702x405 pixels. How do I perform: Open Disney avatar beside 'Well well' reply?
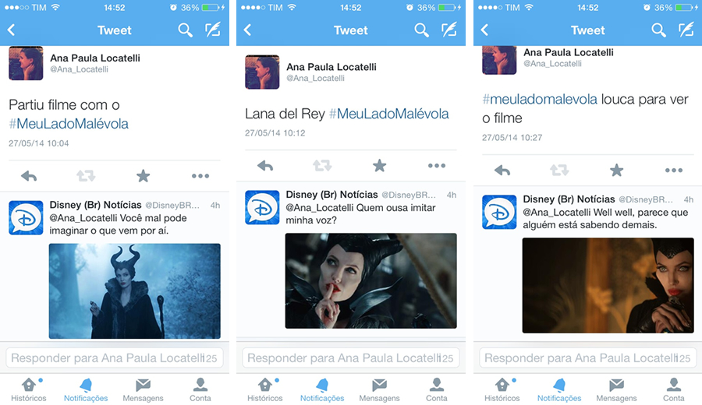point(499,212)
